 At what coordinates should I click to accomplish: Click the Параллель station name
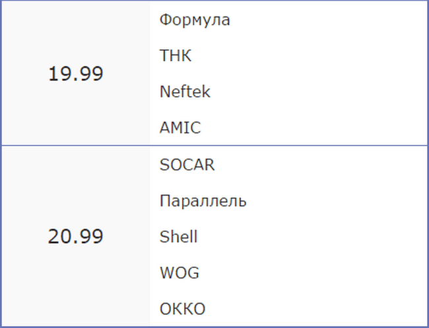click(203, 201)
